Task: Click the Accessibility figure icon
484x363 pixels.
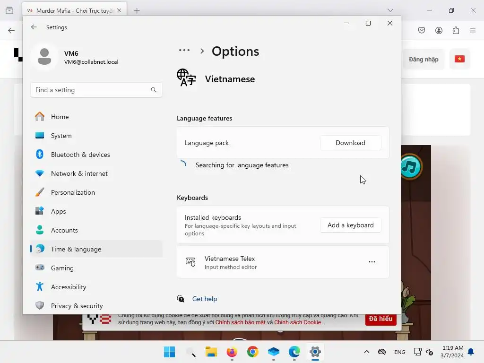Action: (40, 287)
